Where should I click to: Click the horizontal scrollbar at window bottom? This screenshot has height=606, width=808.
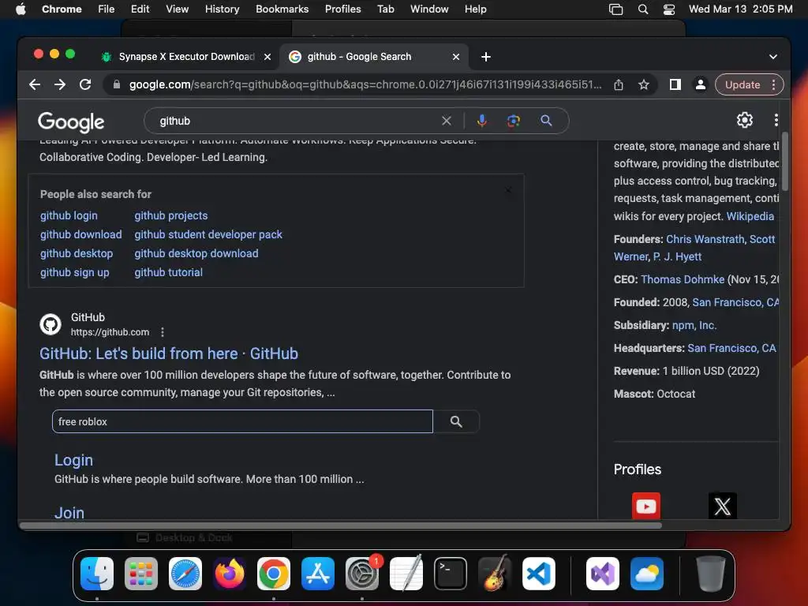(x=340, y=526)
